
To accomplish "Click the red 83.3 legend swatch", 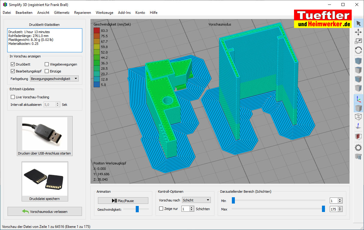I will click(96, 30).
